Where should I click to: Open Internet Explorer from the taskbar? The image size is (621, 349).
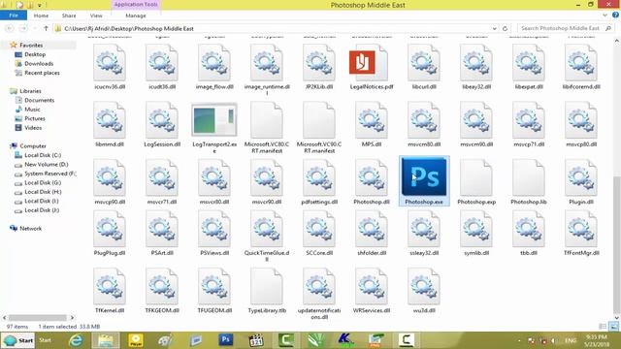click(x=76, y=340)
